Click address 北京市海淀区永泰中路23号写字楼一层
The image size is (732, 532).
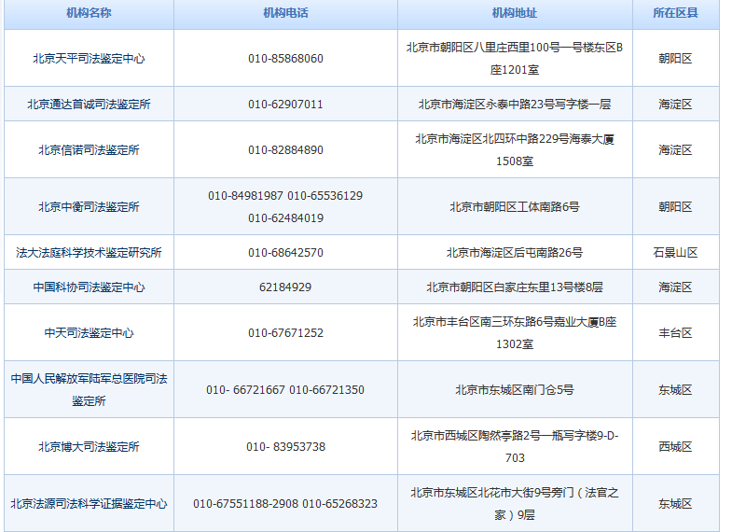point(515,105)
